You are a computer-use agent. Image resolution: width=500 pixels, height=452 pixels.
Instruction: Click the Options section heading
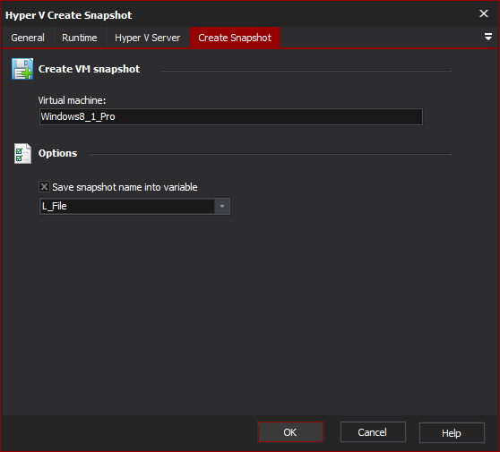point(57,153)
